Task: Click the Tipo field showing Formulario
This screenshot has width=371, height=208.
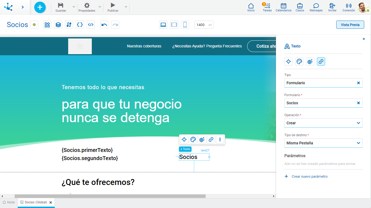Action: (x=323, y=83)
